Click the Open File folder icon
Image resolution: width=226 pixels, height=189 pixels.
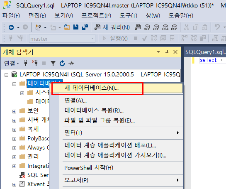pos(67,27)
